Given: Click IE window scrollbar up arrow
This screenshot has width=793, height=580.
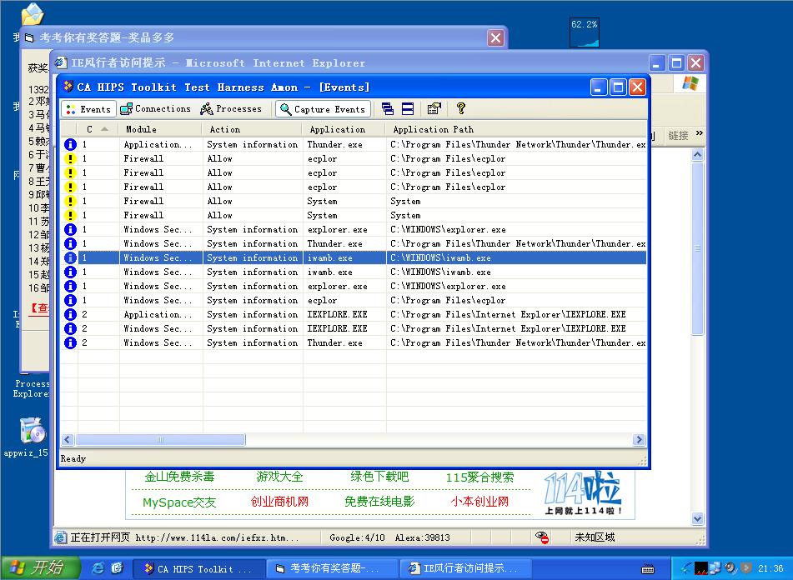Looking at the screenshot, I should pyautogui.click(x=698, y=155).
